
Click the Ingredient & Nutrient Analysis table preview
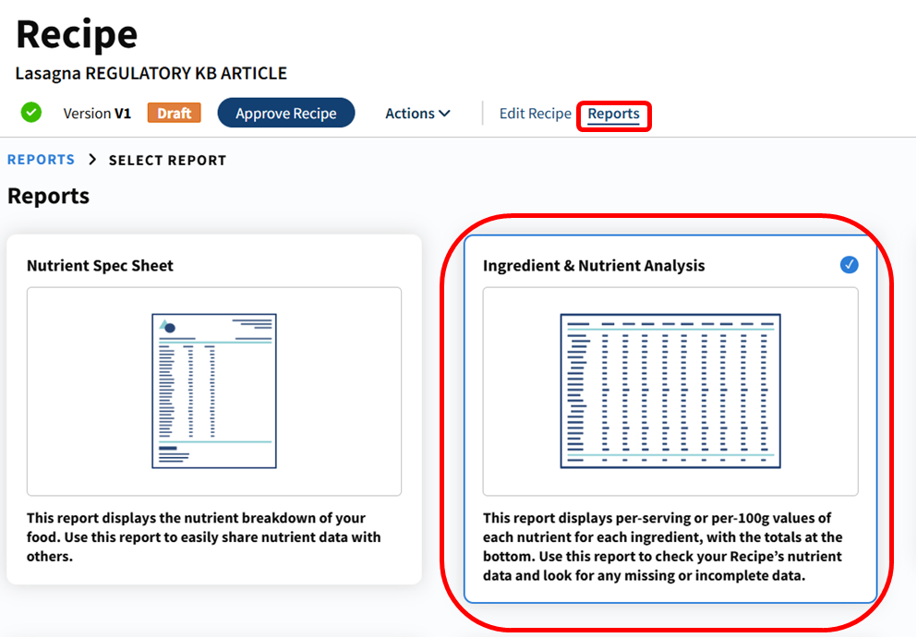[670, 391]
